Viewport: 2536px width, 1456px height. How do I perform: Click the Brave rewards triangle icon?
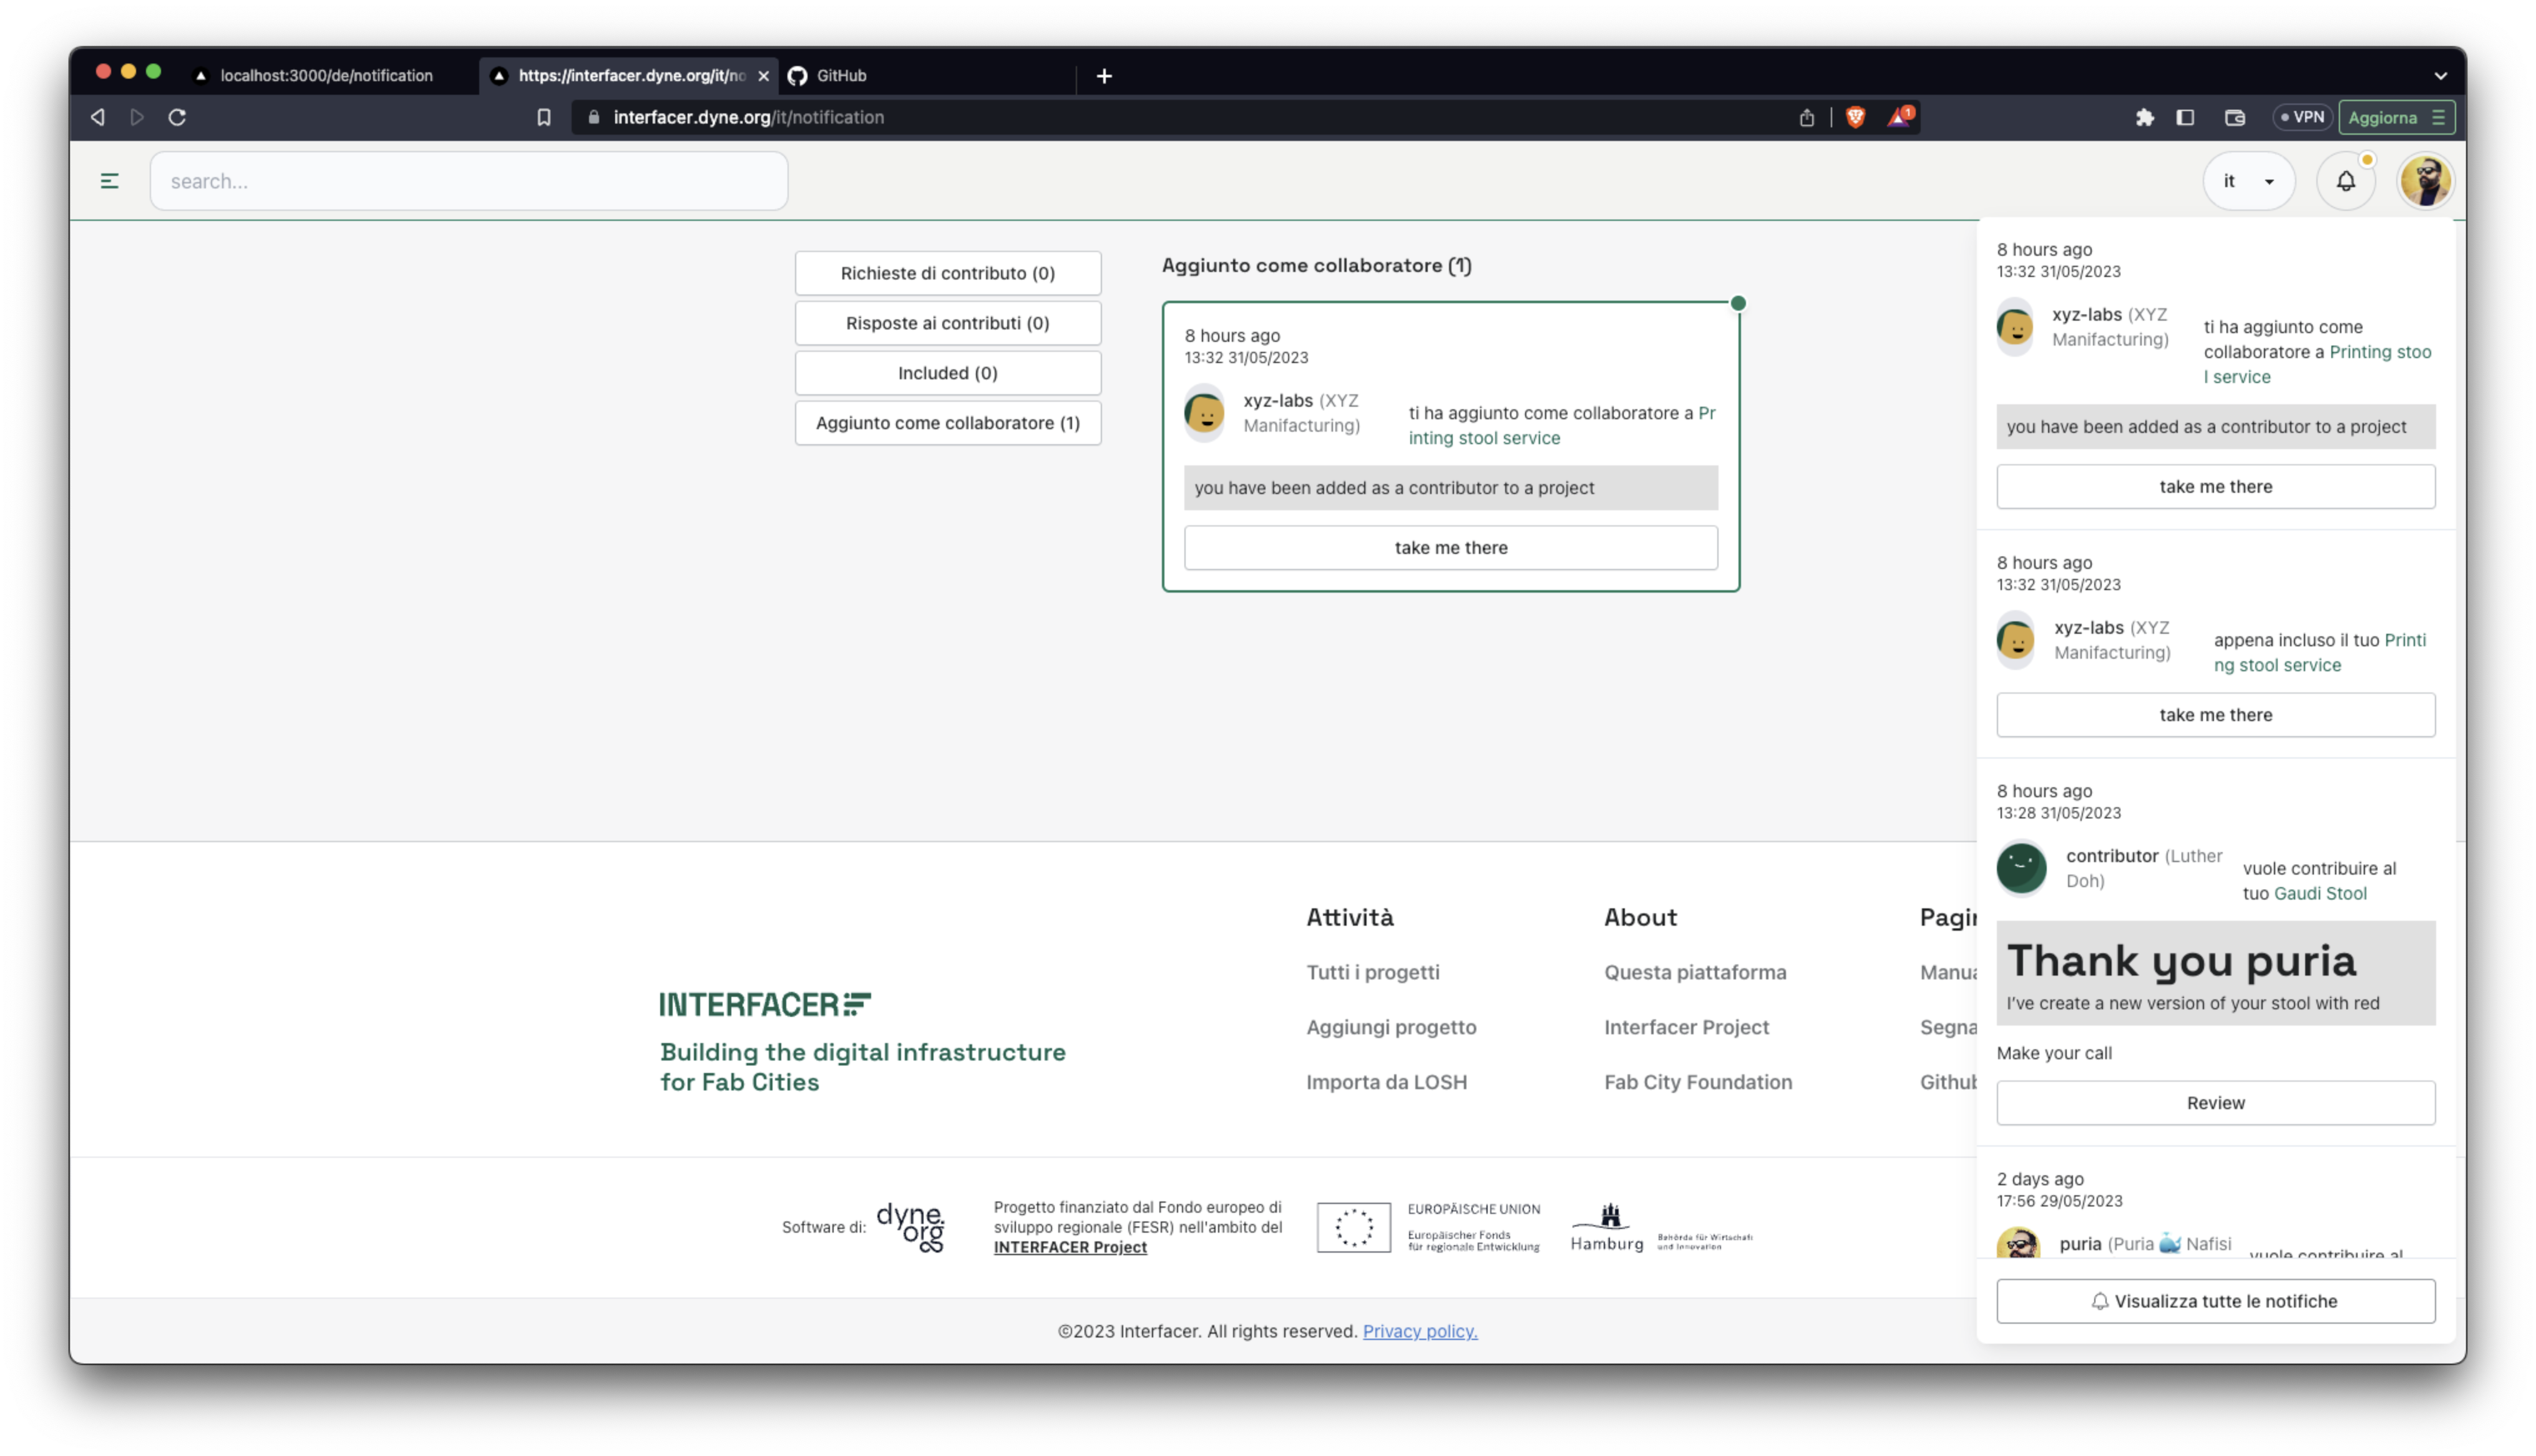1899,117
